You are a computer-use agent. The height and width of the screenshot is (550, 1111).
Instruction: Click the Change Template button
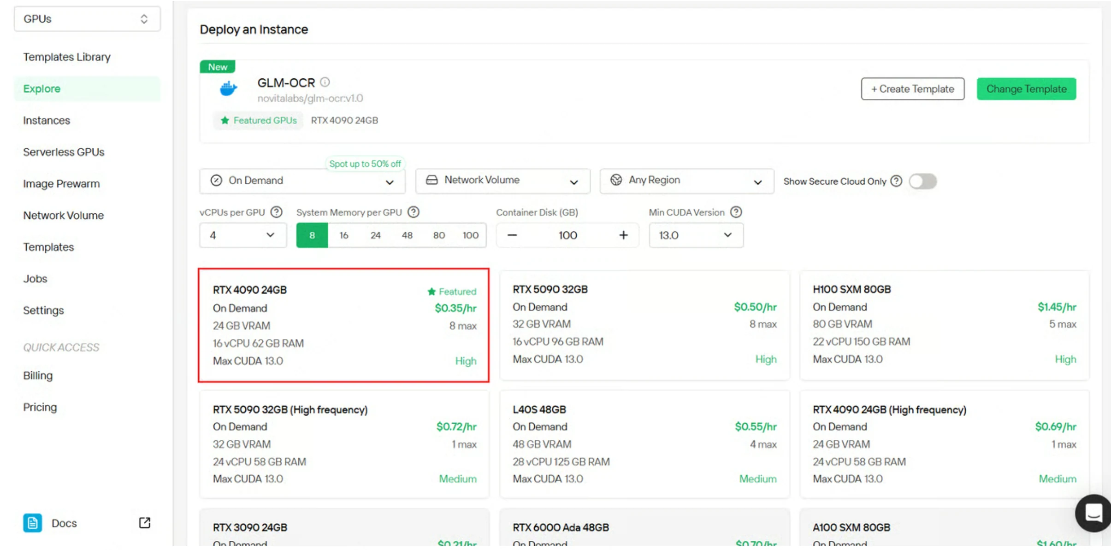coord(1026,89)
